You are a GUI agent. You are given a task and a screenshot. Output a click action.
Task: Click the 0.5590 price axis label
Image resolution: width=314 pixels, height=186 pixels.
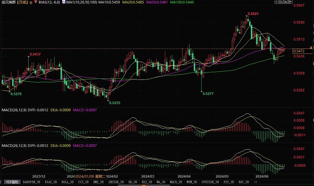tap(299, 22)
